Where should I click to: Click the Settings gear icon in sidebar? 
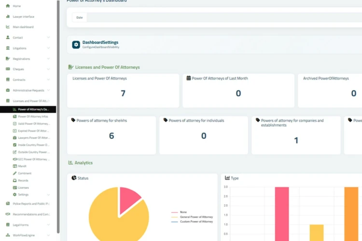tap(15, 194)
